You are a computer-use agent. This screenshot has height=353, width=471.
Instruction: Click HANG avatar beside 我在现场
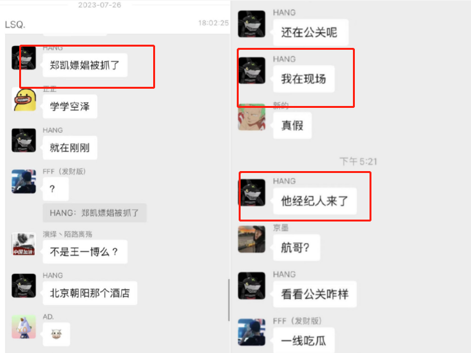tap(251, 70)
